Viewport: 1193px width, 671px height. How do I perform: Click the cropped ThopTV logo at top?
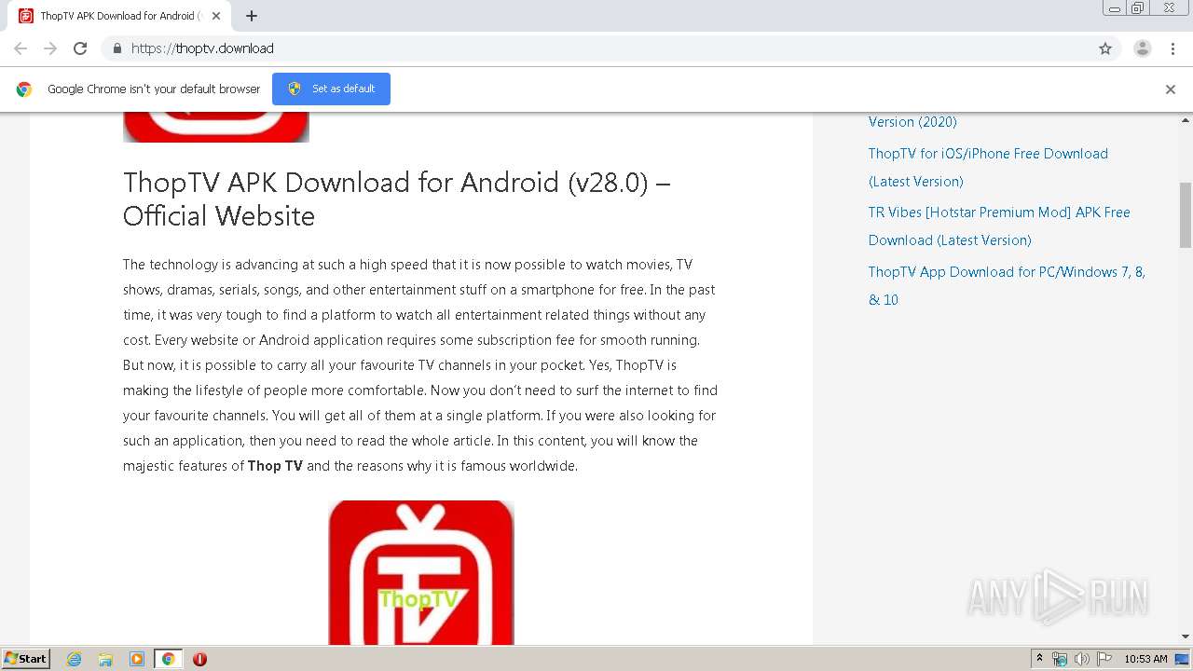point(216,128)
